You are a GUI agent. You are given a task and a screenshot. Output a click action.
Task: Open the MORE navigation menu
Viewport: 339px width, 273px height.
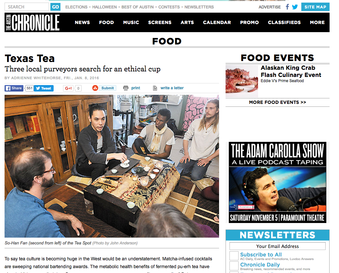pyautogui.click(x=317, y=22)
